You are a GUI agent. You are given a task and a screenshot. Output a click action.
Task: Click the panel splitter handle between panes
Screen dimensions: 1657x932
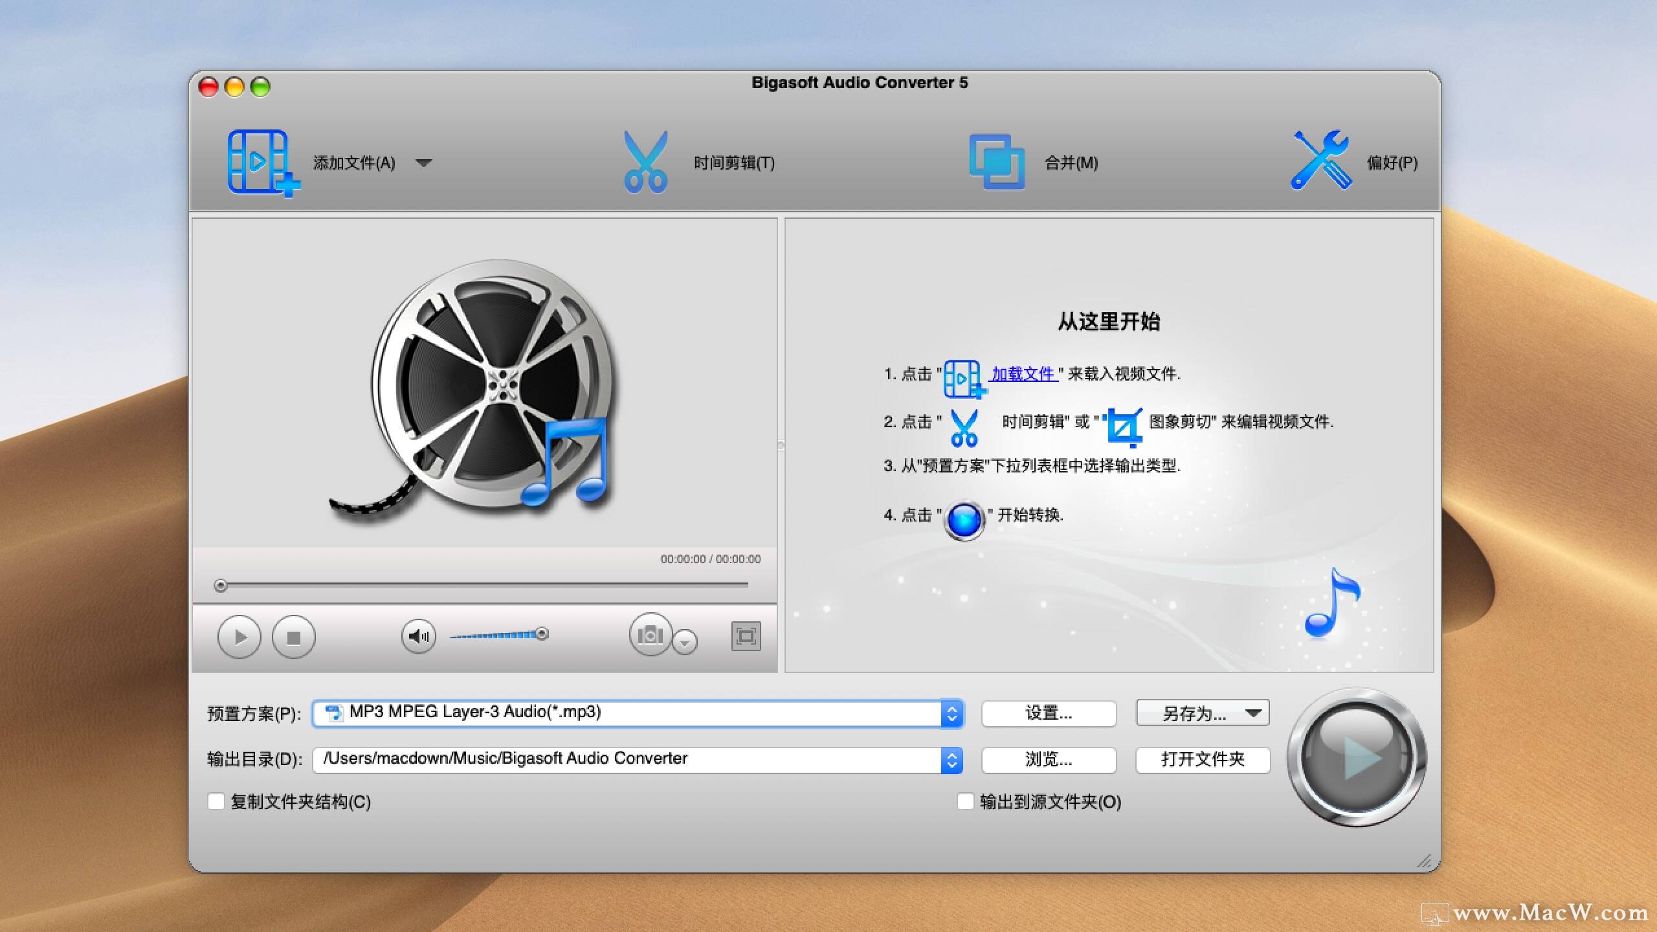point(781,445)
